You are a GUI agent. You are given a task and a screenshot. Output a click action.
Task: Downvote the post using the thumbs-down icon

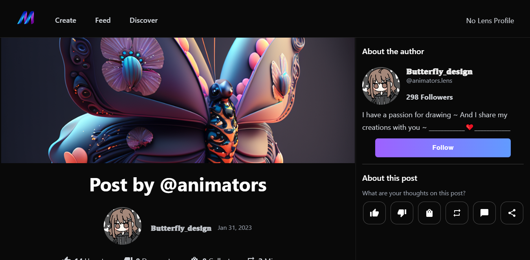402,213
